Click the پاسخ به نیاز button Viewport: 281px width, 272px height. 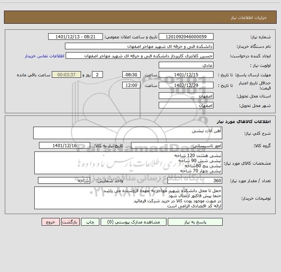click(x=195, y=222)
